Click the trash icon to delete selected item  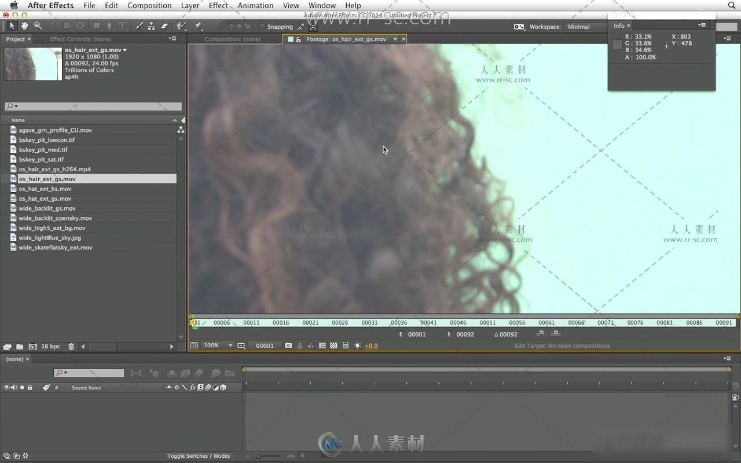[x=71, y=347]
